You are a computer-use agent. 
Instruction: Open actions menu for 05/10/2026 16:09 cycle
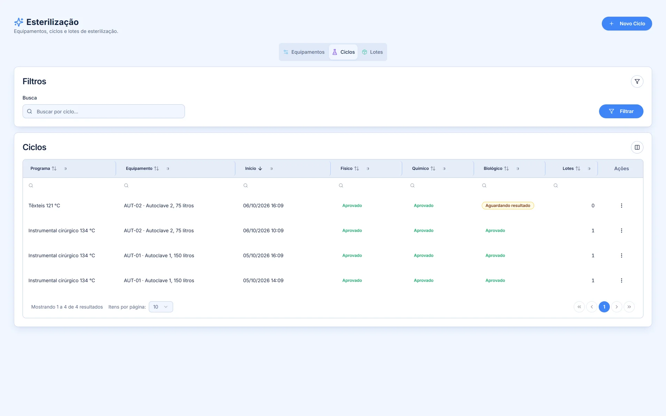[x=621, y=255]
